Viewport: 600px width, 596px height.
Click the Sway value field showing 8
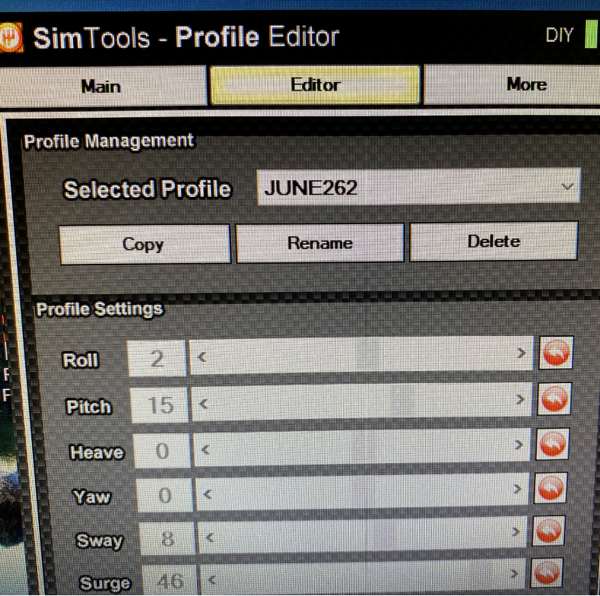pos(168,539)
